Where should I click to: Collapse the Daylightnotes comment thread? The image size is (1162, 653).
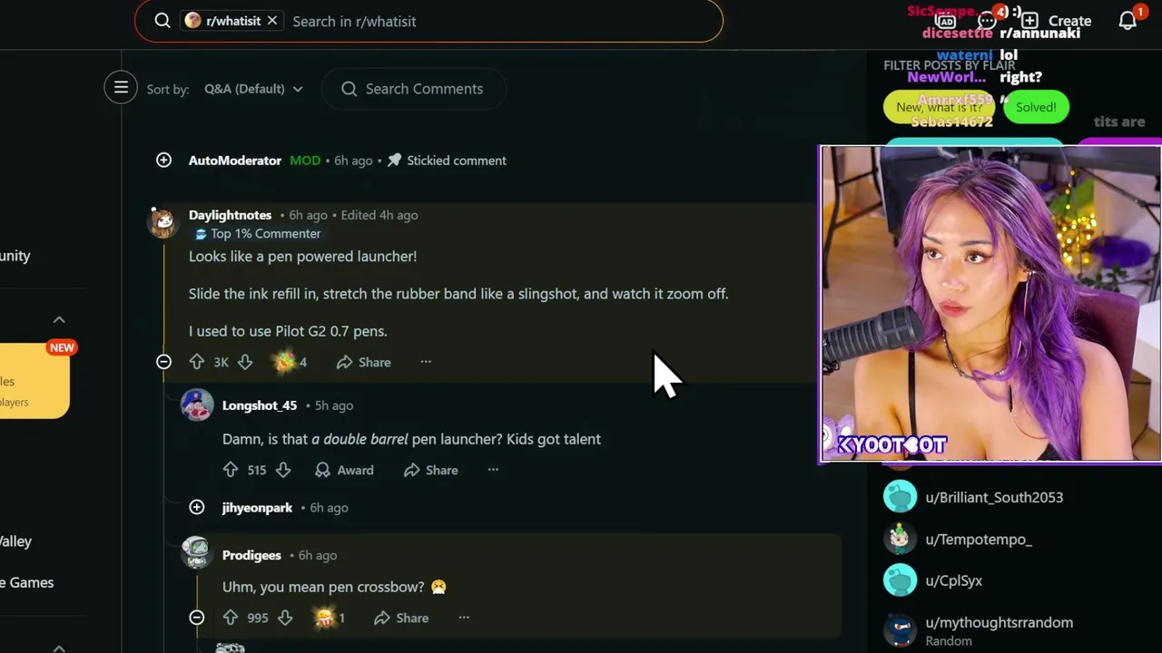pos(163,362)
